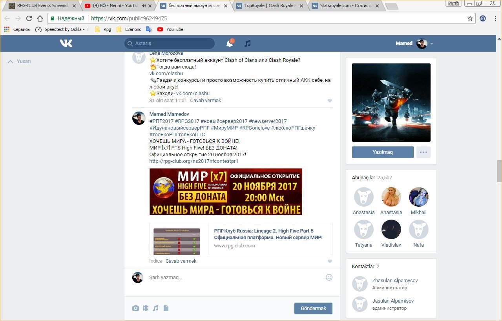Open the group avatar image
The width and height of the screenshot is (502, 321).
tap(391, 103)
